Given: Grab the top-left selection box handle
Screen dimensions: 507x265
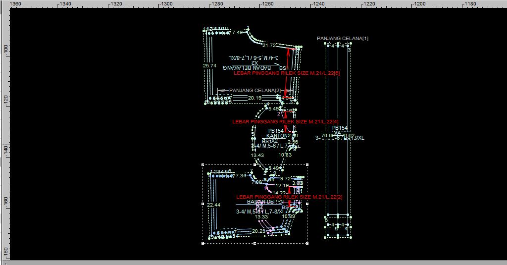Looking at the screenshot, I should 203,164.
